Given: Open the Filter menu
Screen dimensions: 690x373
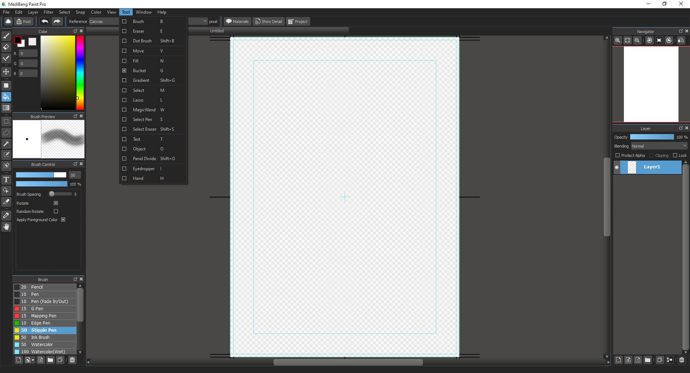Looking at the screenshot, I should [x=49, y=12].
